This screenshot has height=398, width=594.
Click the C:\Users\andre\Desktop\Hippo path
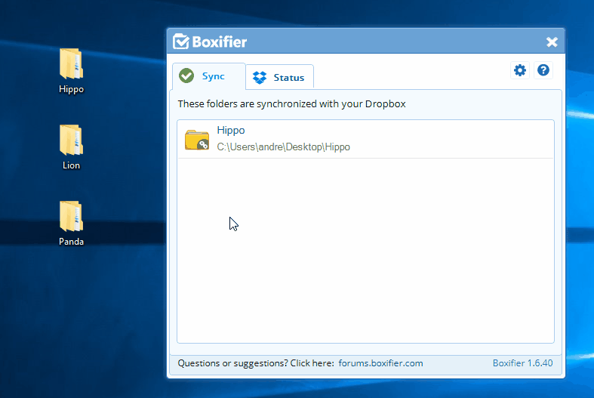(x=283, y=147)
